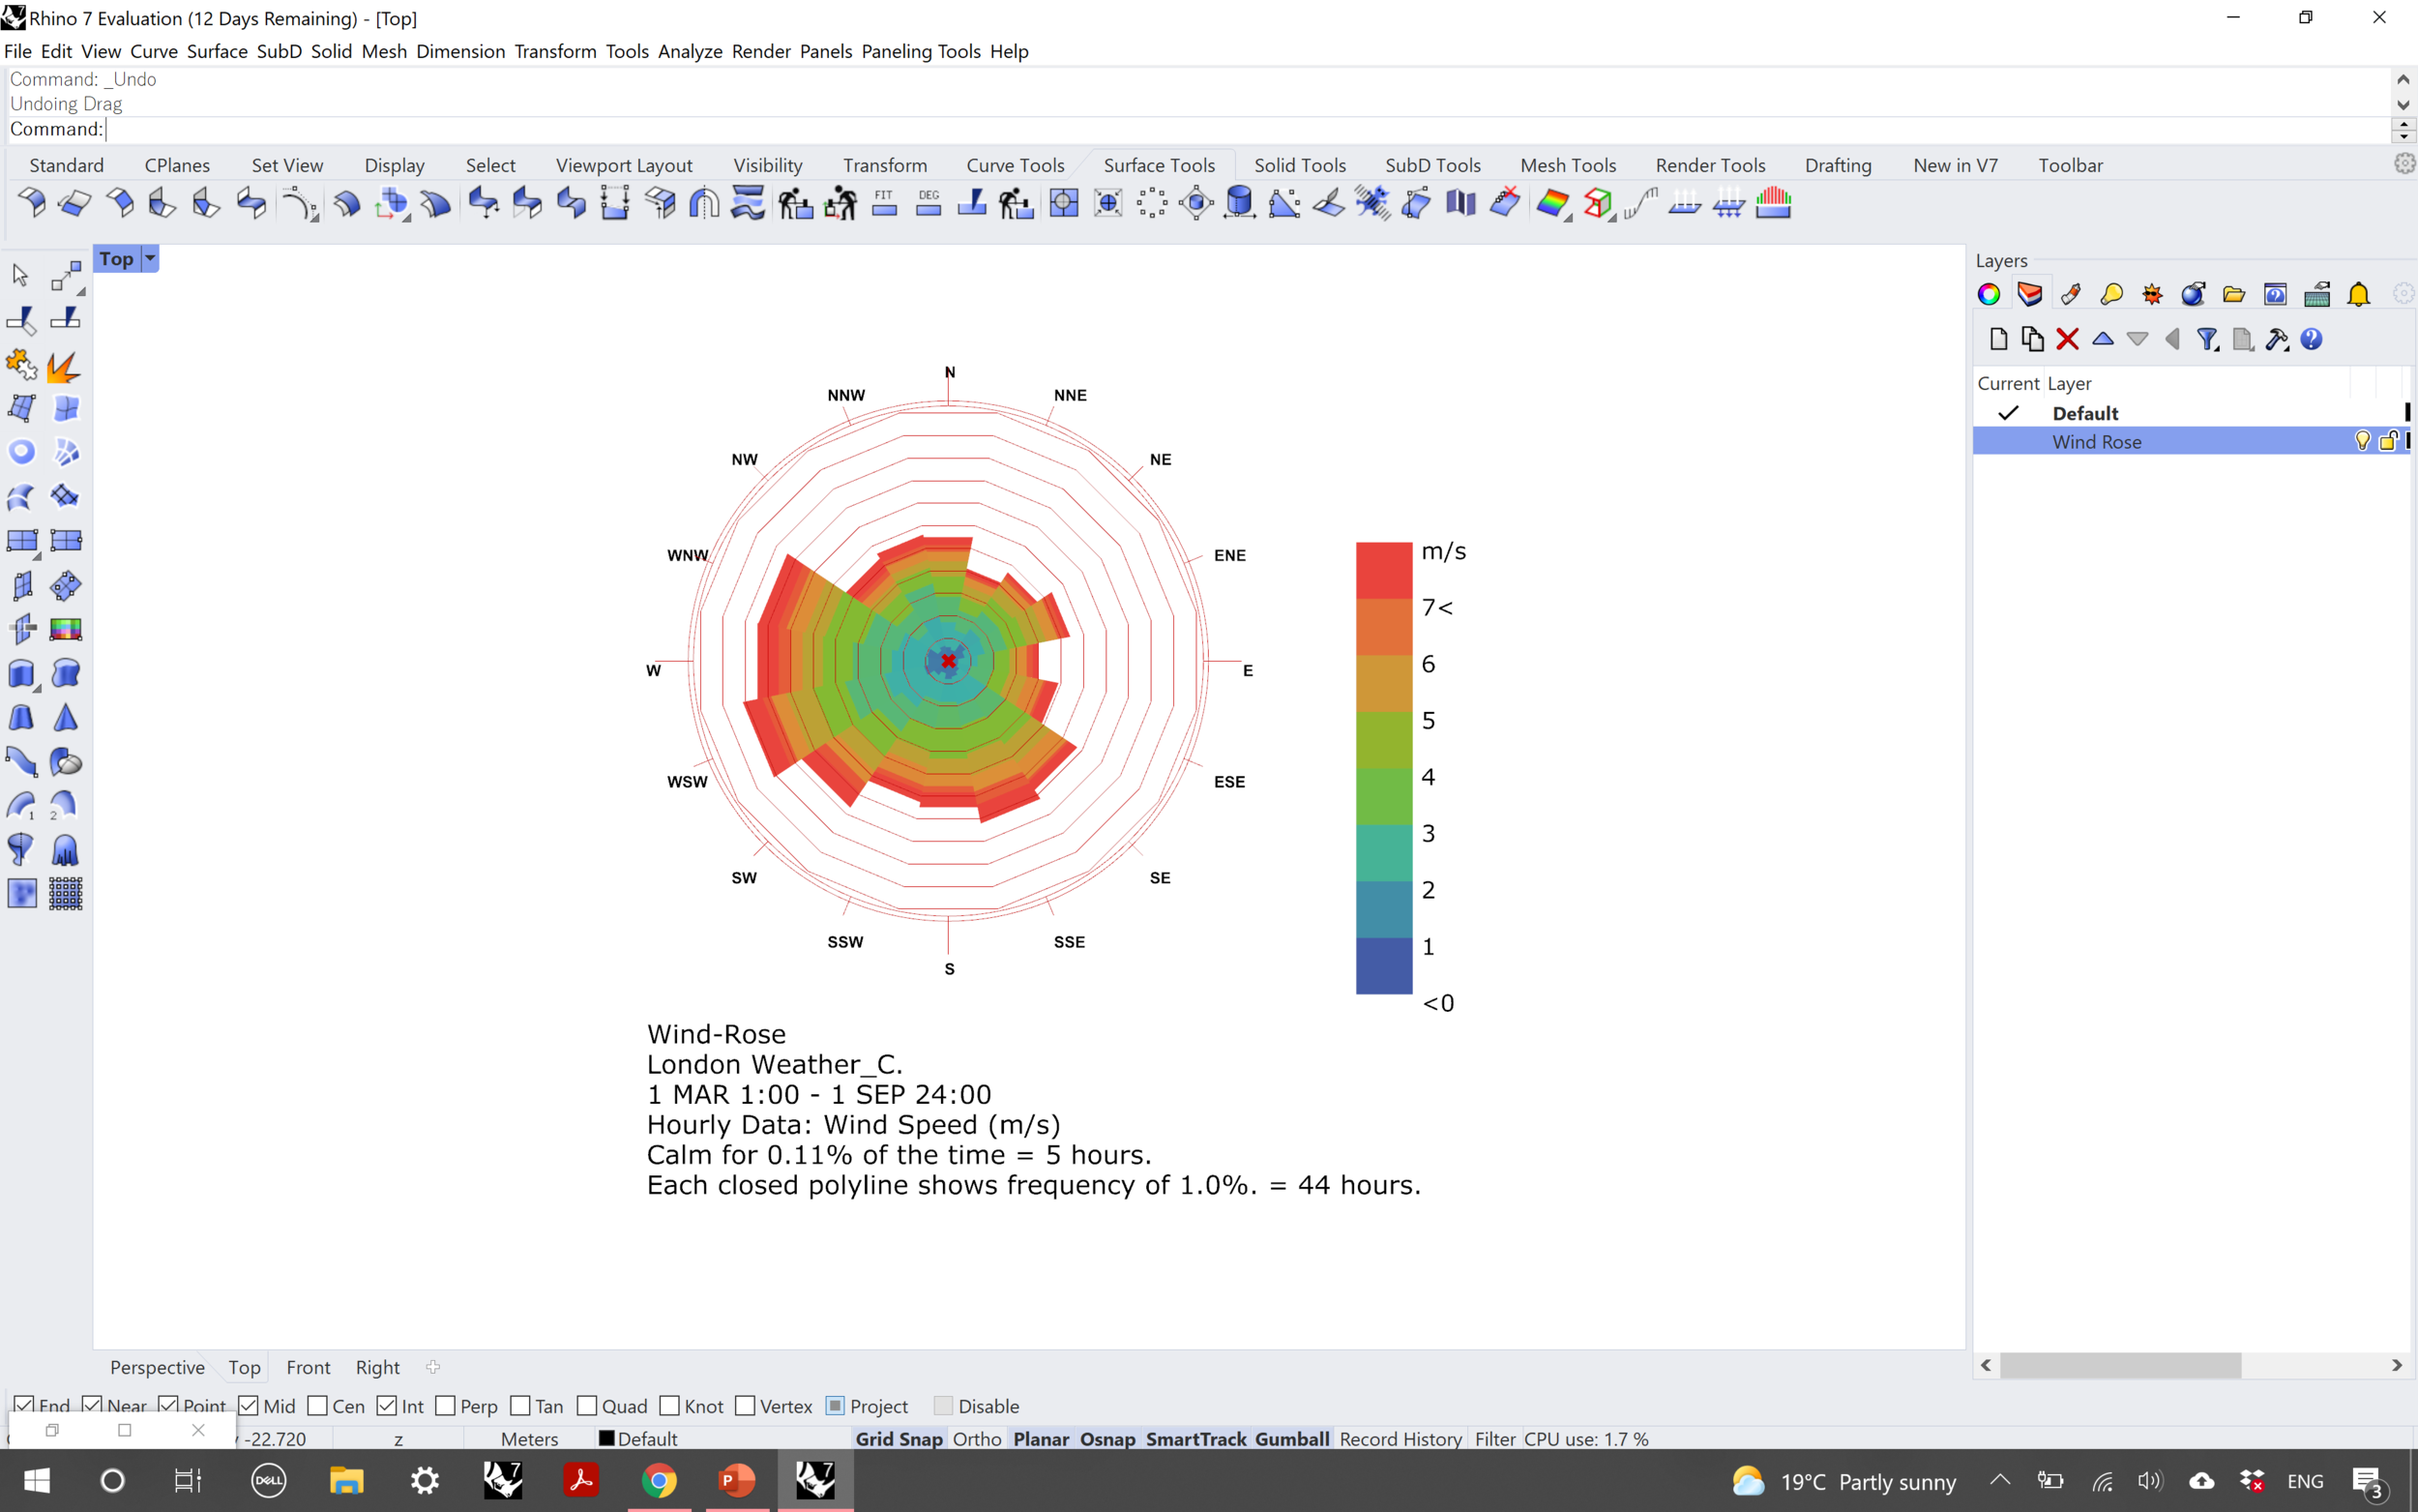Toggle the Wind Rose layer lock icon
The height and width of the screenshot is (1512, 2418).
click(2387, 441)
